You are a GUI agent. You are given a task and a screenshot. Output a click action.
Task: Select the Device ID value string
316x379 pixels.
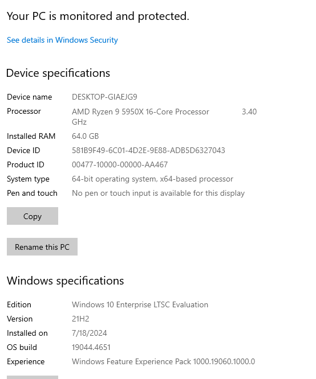(x=148, y=150)
